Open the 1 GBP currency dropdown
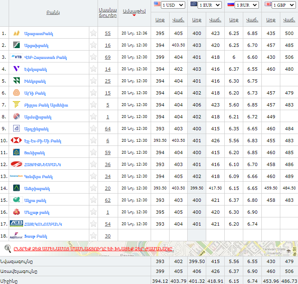Screen dimensions: 298x284 pos(284,5)
